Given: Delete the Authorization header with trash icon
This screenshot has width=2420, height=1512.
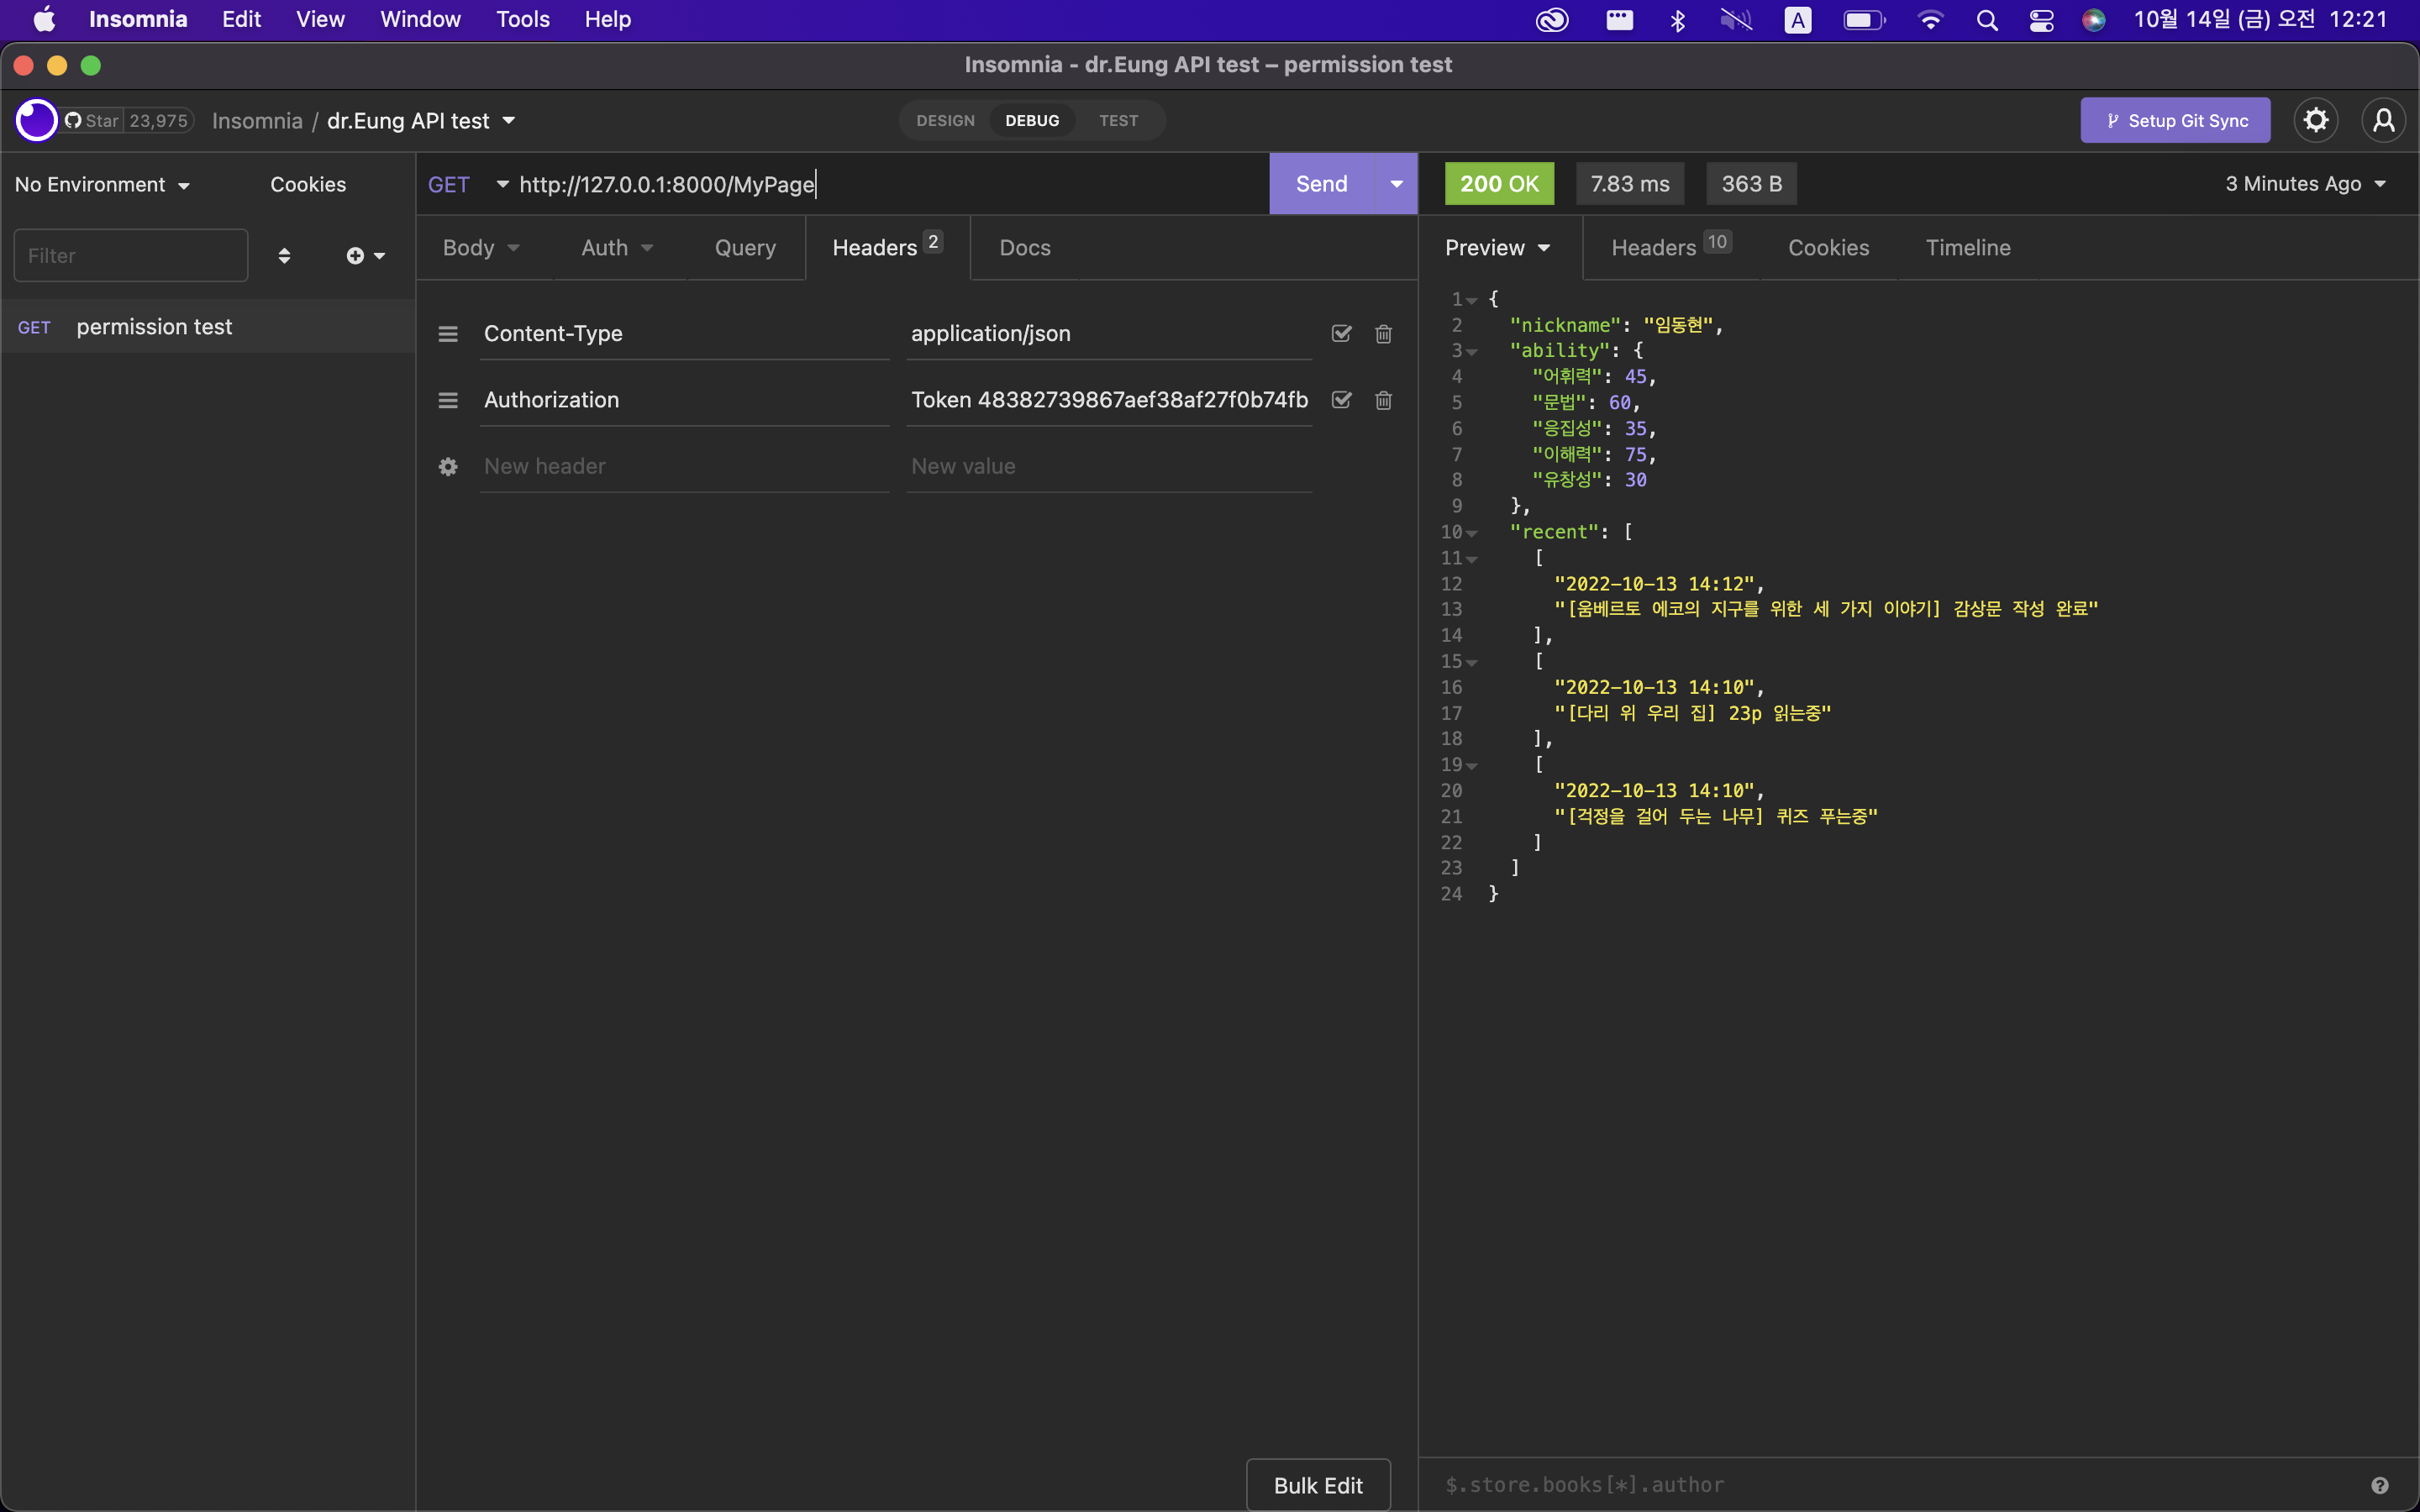Looking at the screenshot, I should pyautogui.click(x=1383, y=400).
